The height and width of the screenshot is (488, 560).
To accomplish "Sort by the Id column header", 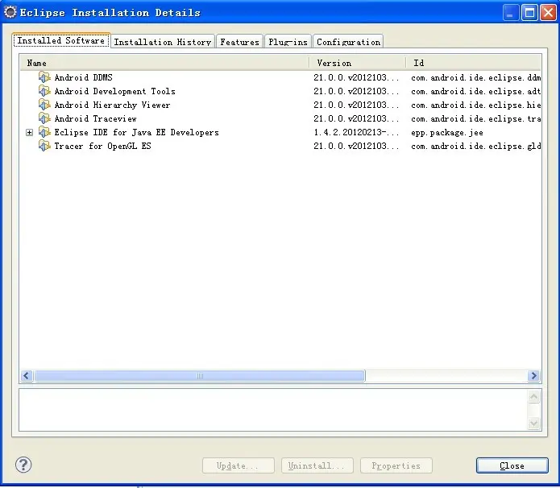I will [x=474, y=63].
